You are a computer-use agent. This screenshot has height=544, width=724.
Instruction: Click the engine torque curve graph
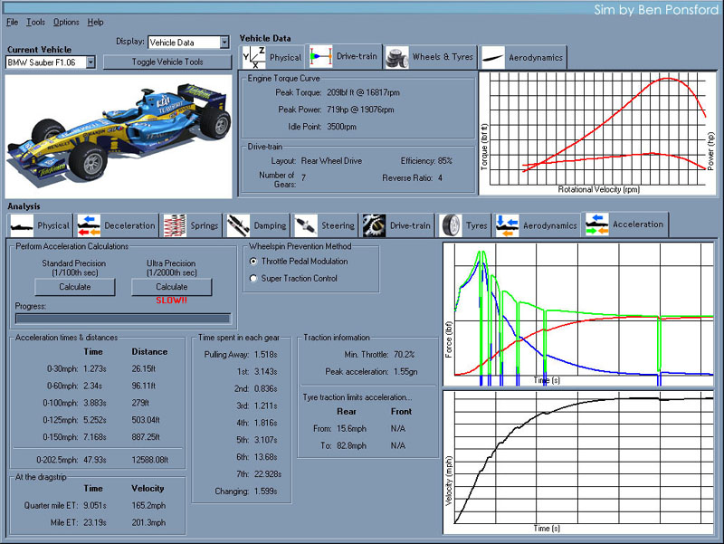[597, 133]
